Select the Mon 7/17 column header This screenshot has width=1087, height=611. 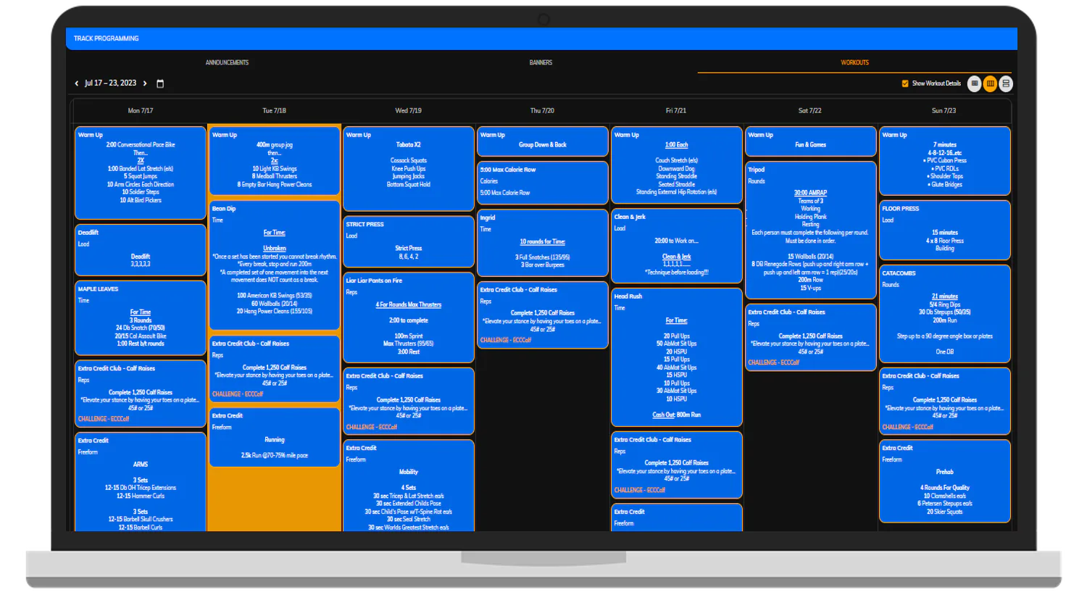click(x=141, y=111)
